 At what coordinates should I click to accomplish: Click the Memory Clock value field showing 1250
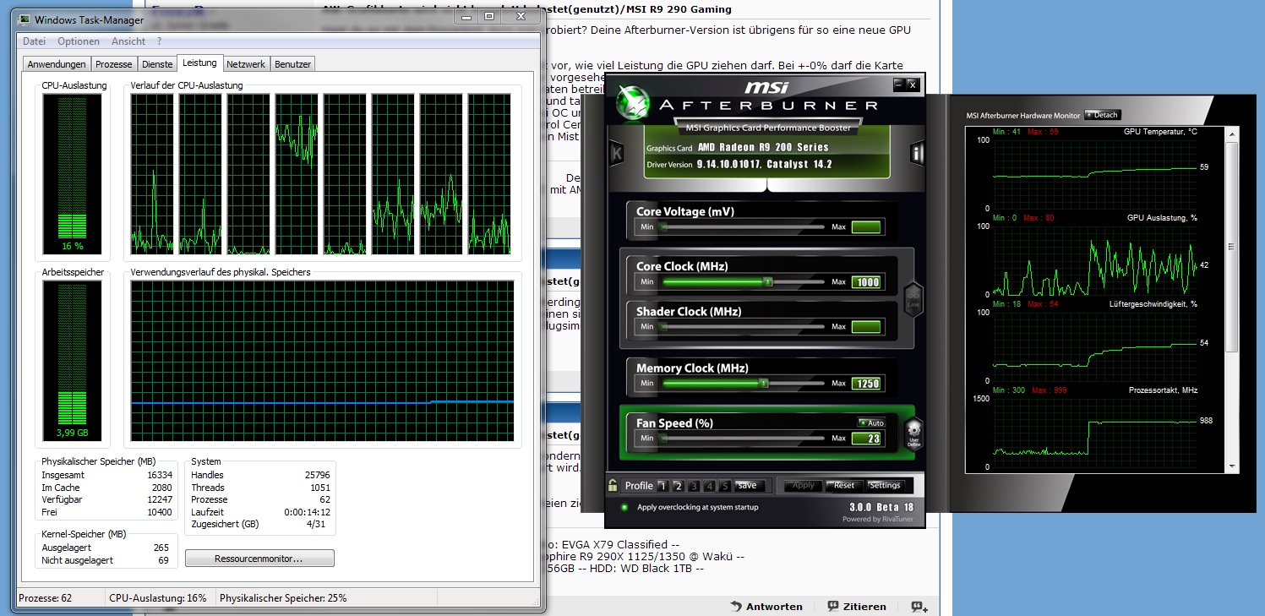(x=866, y=384)
